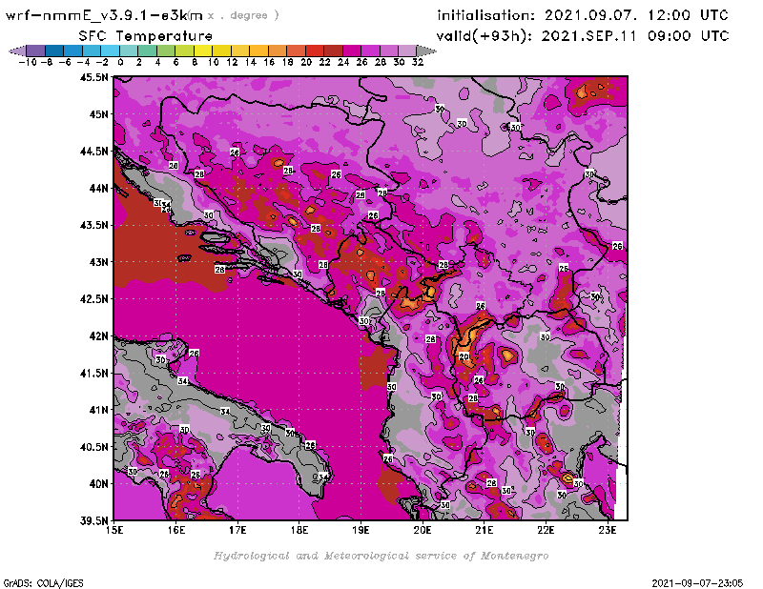Click the valid forecast time text

[x=583, y=35]
